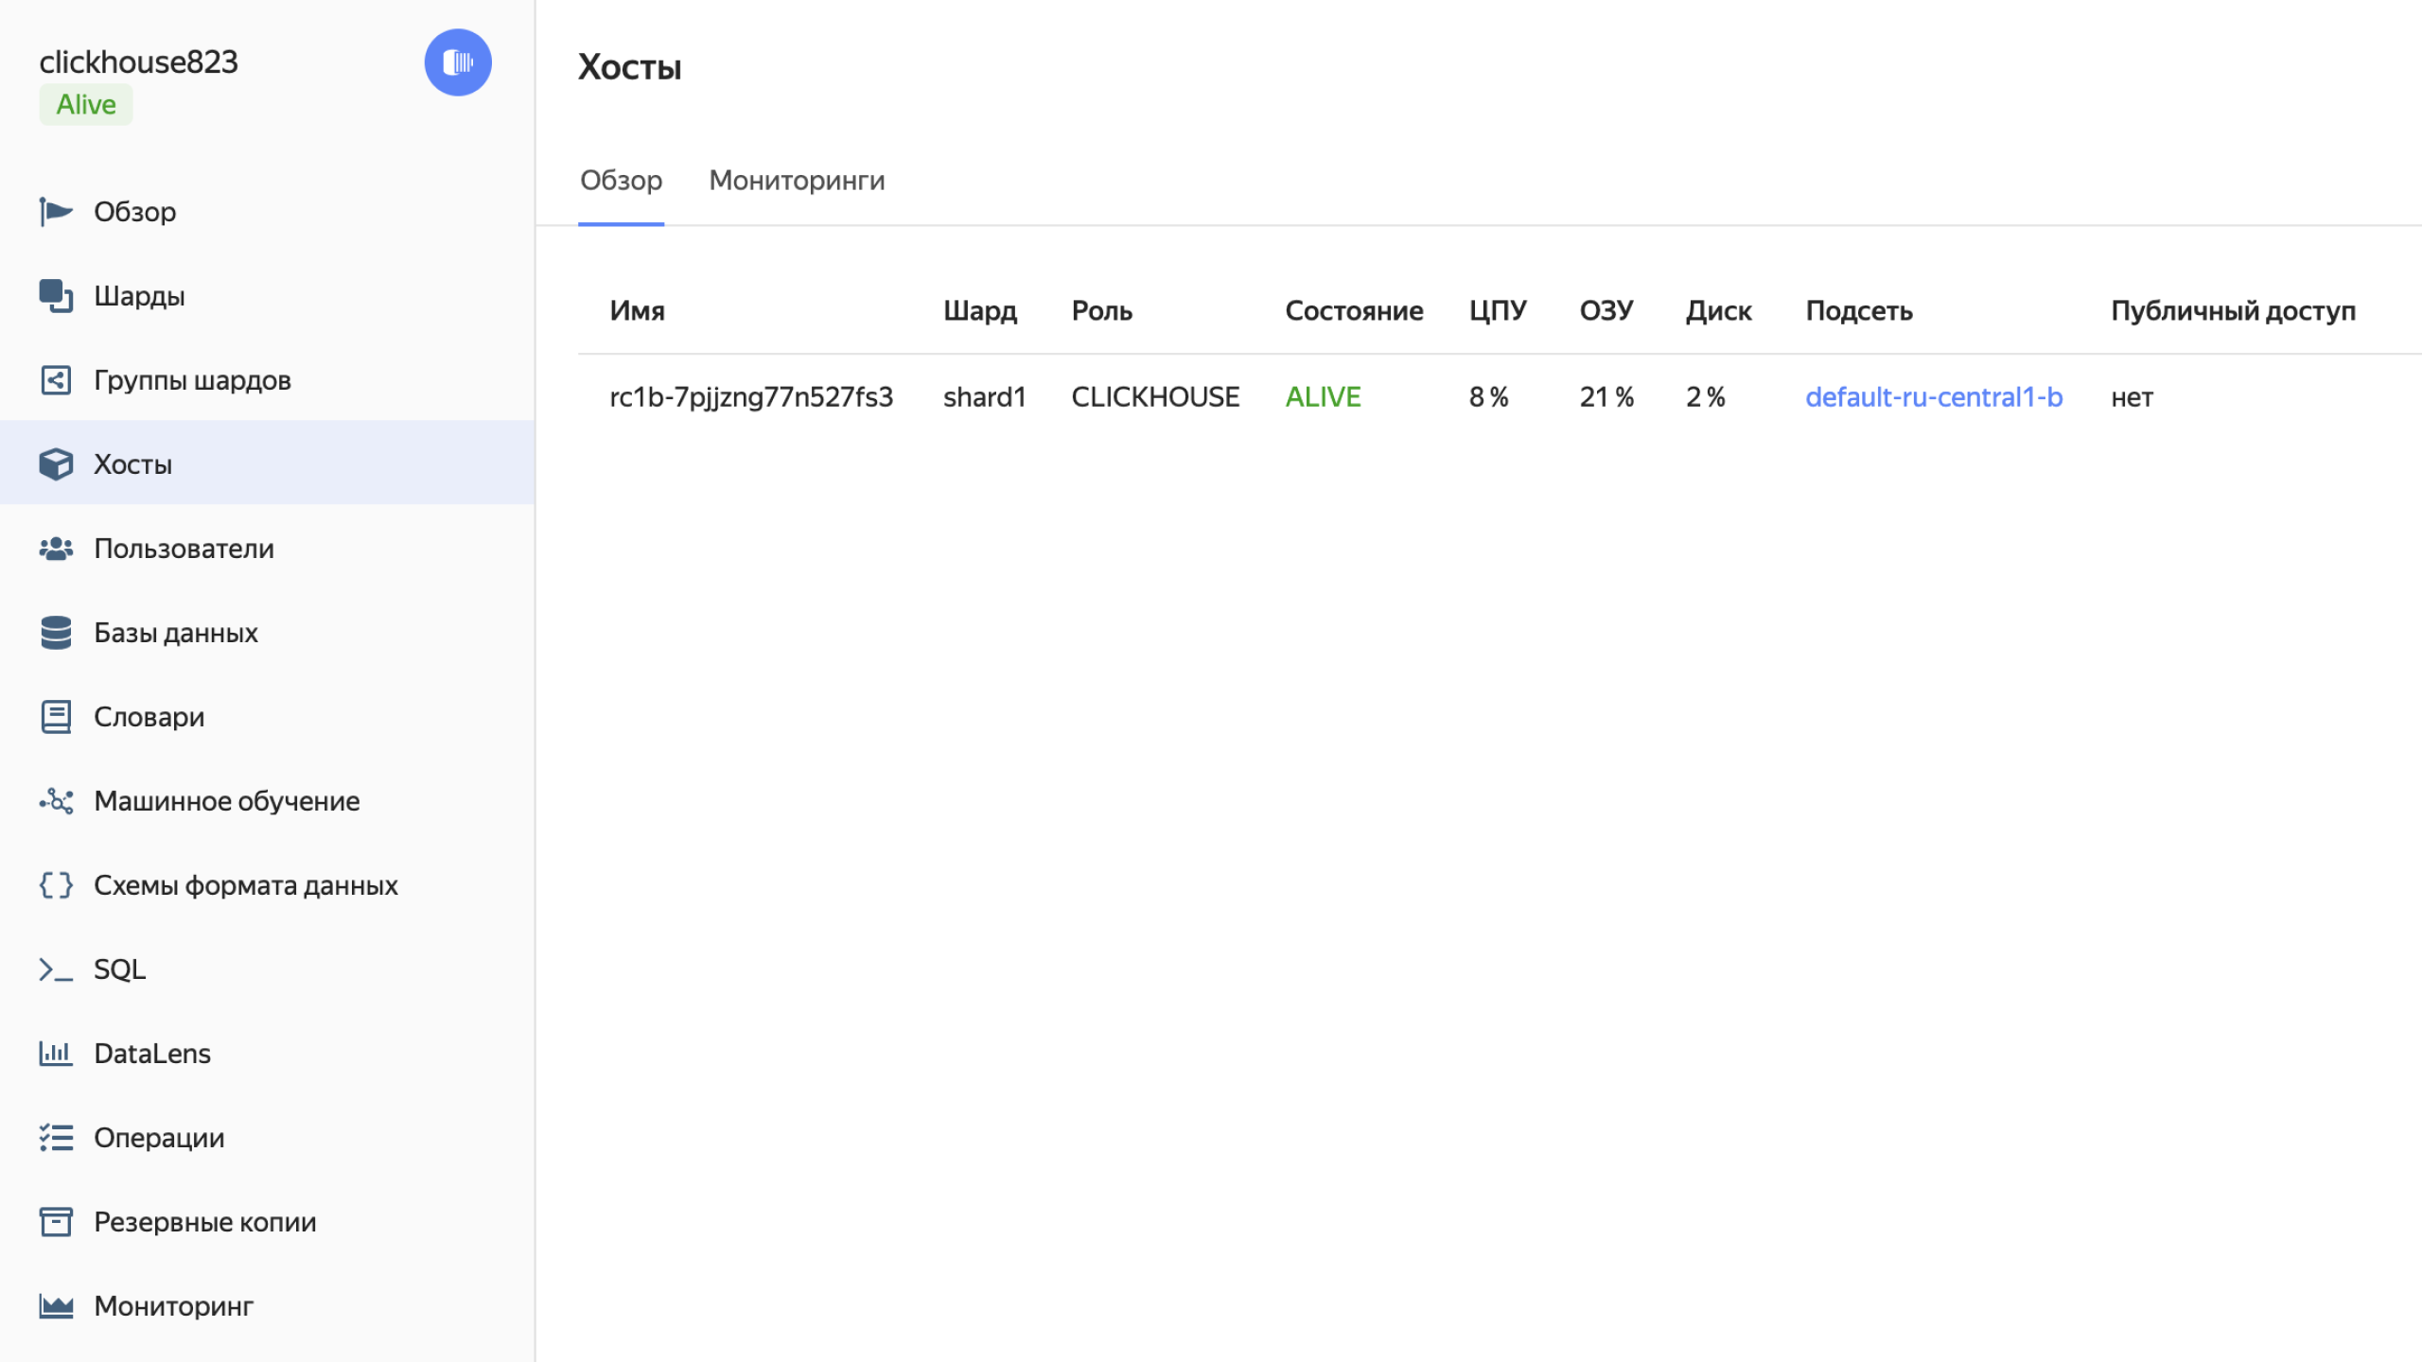2422x1362 pixels.
Task: Click the Пользователи people icon
Action: click(56, 549)
